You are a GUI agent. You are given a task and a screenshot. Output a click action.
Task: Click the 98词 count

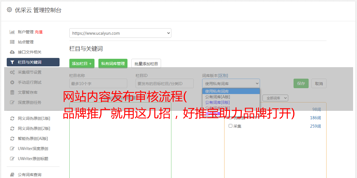tap(316, 109)
